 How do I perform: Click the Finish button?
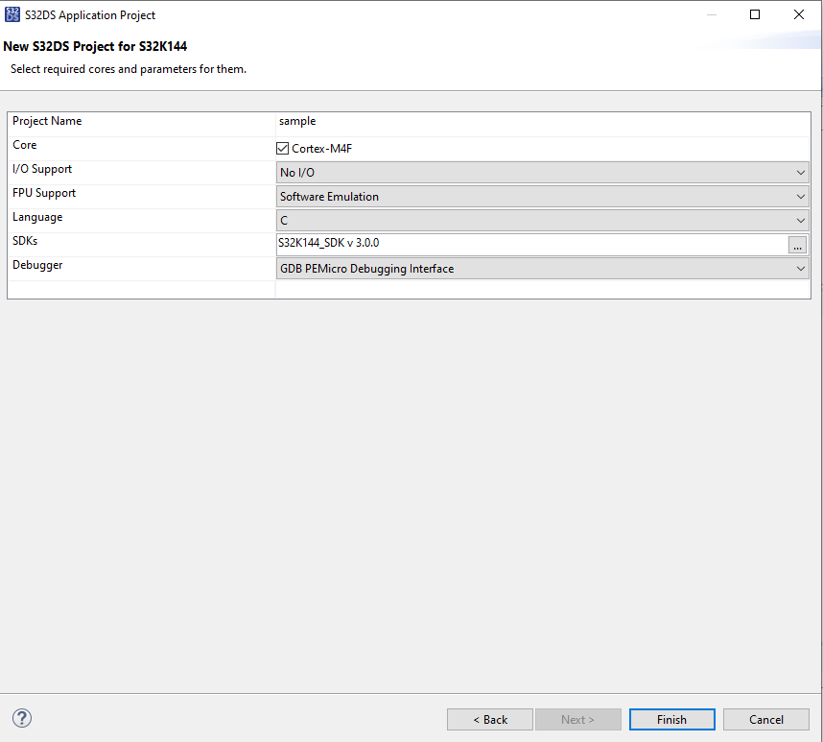tap(671, 719)
